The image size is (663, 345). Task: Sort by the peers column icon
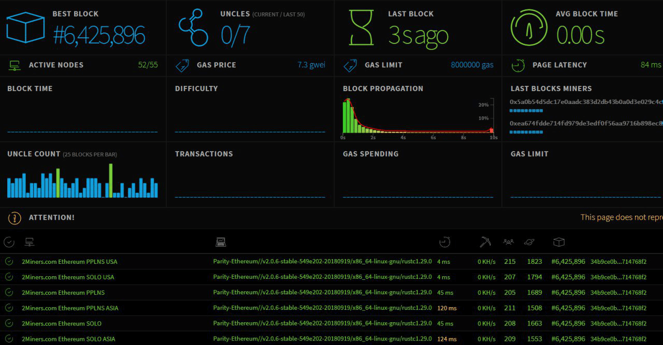[x=508, y=242]
